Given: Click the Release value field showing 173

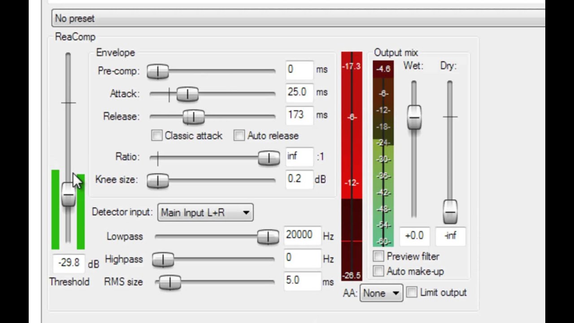Looking at the screenshot, I should 300,115.
